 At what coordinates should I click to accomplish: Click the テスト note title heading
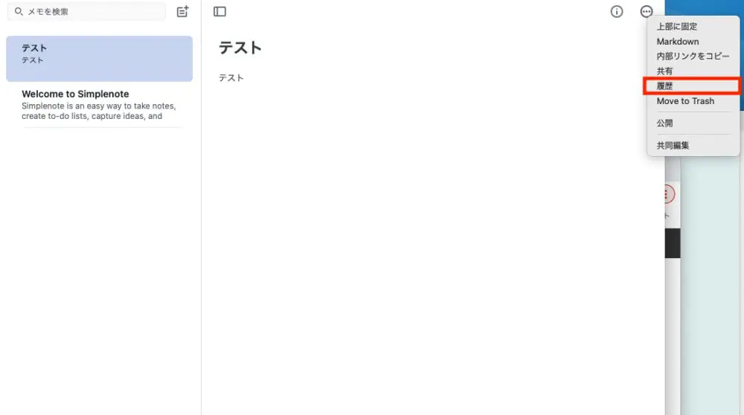[x=240, y=48]
